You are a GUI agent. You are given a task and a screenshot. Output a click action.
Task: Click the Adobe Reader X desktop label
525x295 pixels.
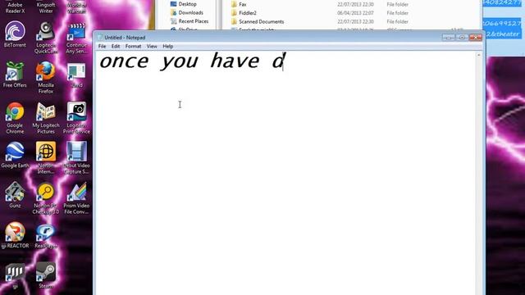coord(15,7)
